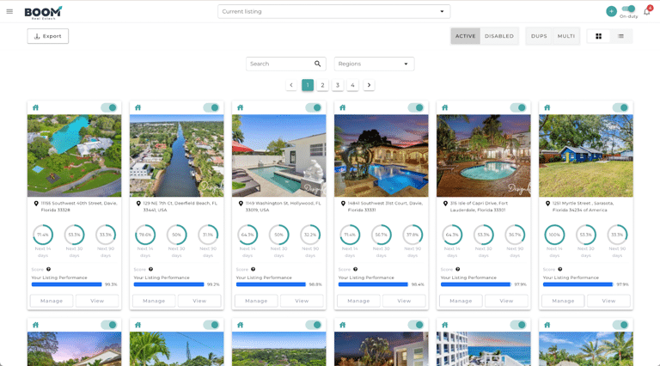Image resolution: width=660 pixels, height=366 pixels.
Task: Go to next page arrow
Action: [x=369, y=85]
